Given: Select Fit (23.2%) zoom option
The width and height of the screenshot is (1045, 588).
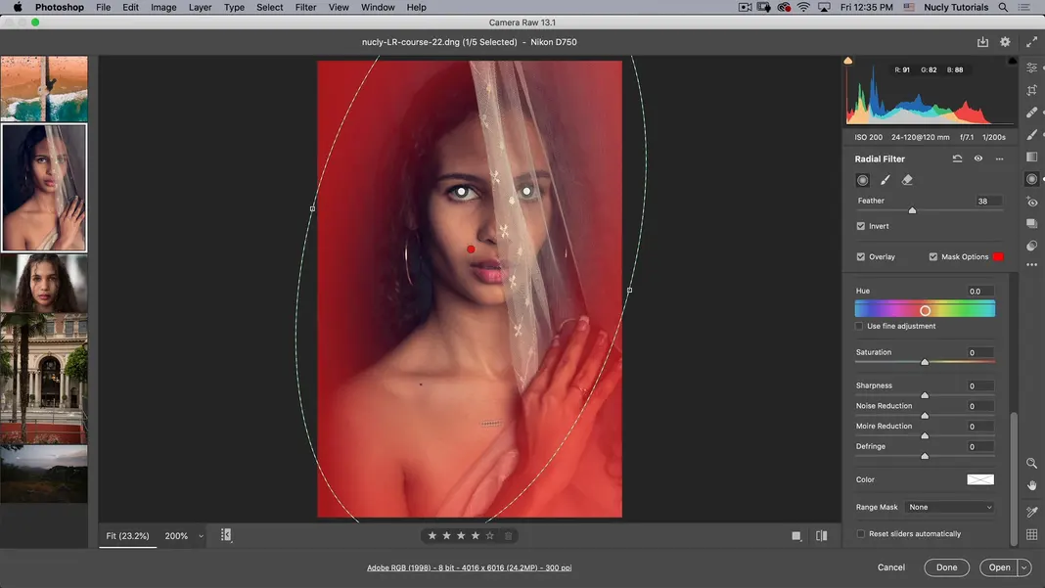Looking at the screenshot, I should tap(127, 536).
